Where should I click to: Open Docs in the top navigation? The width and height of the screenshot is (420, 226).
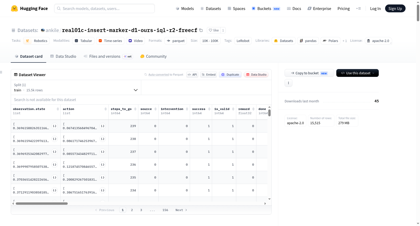pyautogui.click(x=294, y=8)
